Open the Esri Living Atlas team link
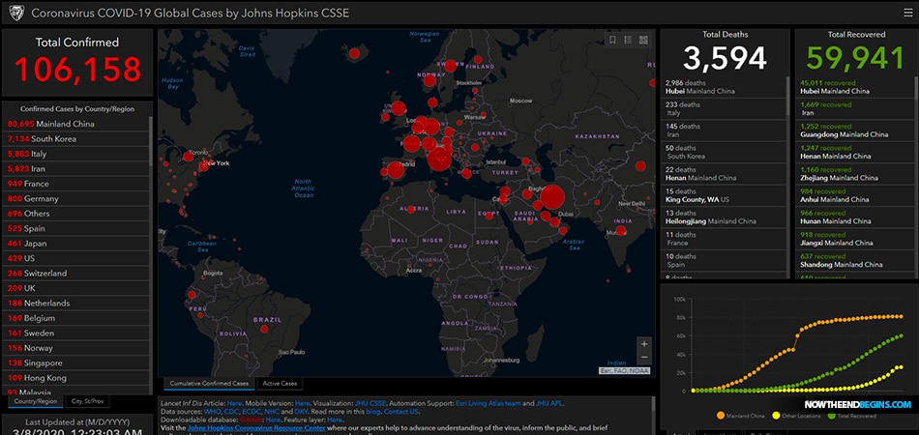 point(488,402)
